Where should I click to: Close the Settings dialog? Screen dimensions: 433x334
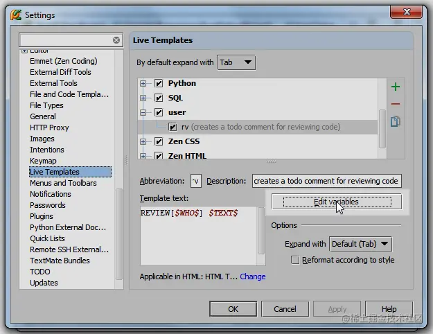[x=406, y=12]
